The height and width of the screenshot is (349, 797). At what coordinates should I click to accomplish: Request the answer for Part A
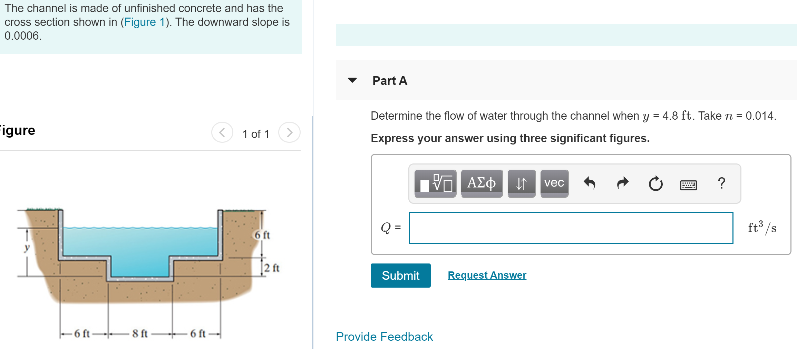click(x=487, y=275)
